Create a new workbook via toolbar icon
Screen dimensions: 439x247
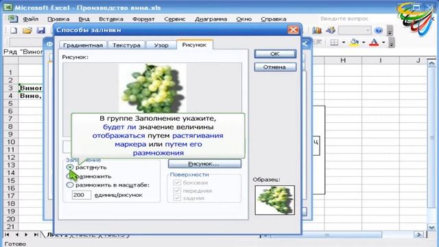[x=14, y=30]
